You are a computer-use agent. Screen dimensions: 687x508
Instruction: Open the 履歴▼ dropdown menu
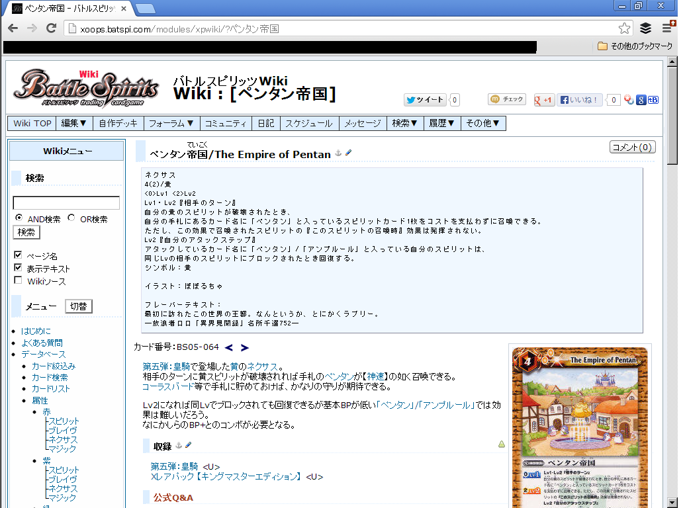tap(442, 124)
